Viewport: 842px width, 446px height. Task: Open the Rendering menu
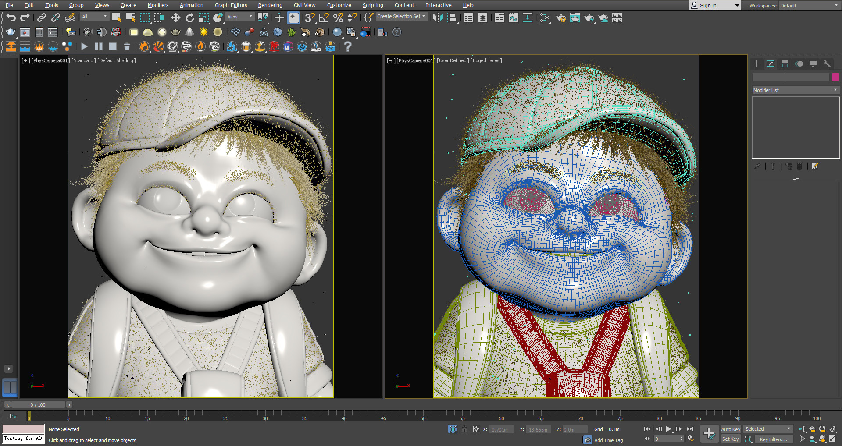pyautogui.click(x=270, y=5)
